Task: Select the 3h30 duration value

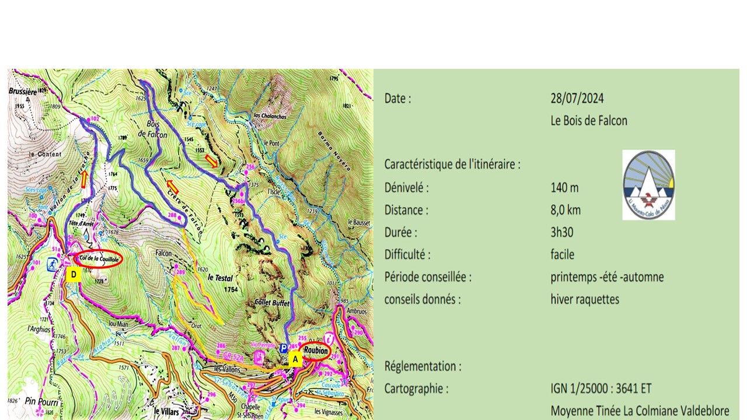Action: pyautogui.click(x=562, y=232)
